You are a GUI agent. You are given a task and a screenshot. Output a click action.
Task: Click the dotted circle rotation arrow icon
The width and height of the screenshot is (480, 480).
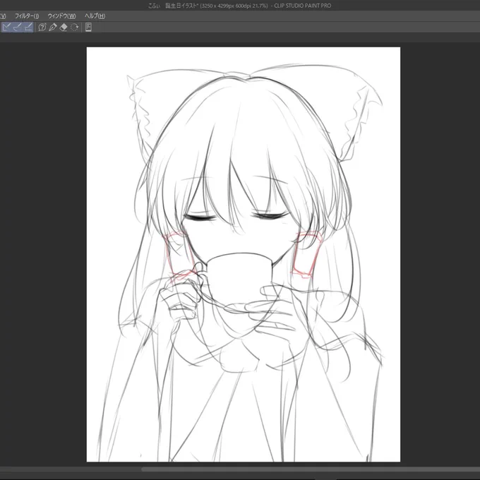click(x=74, y=28)
